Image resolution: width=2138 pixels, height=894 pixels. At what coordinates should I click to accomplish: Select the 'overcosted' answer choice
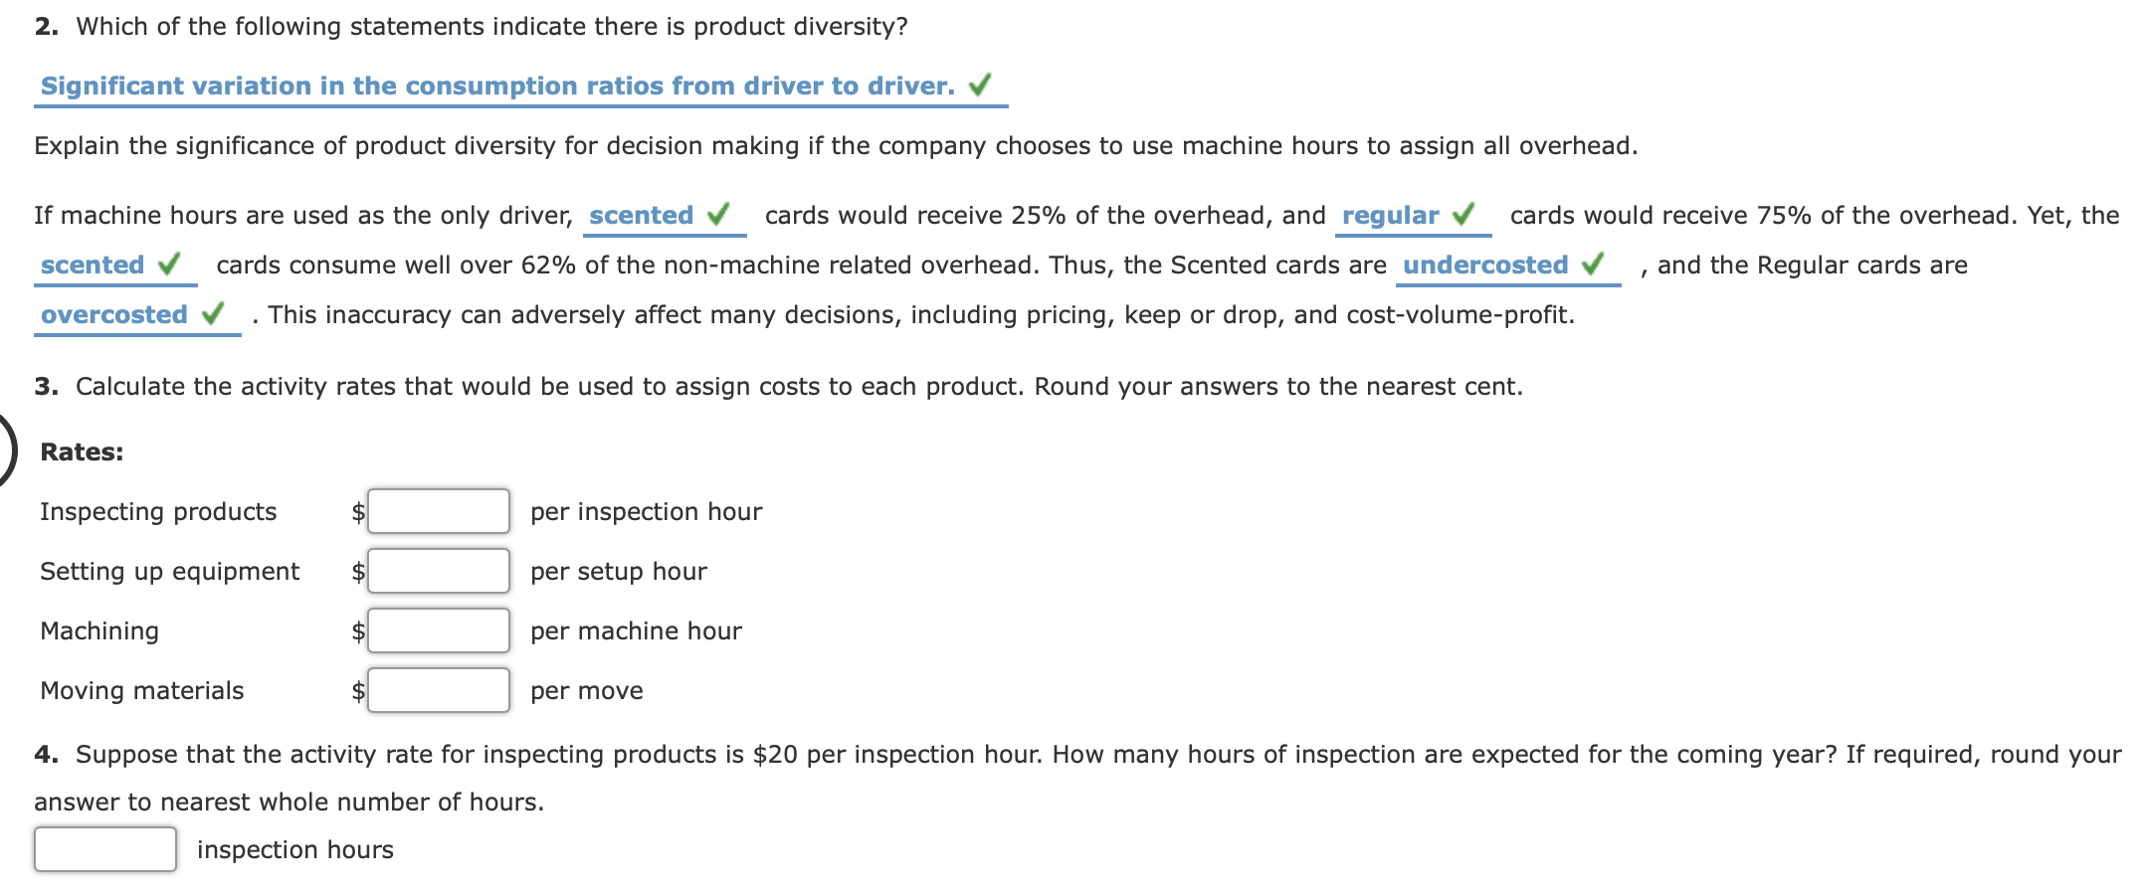coord(111,314)
